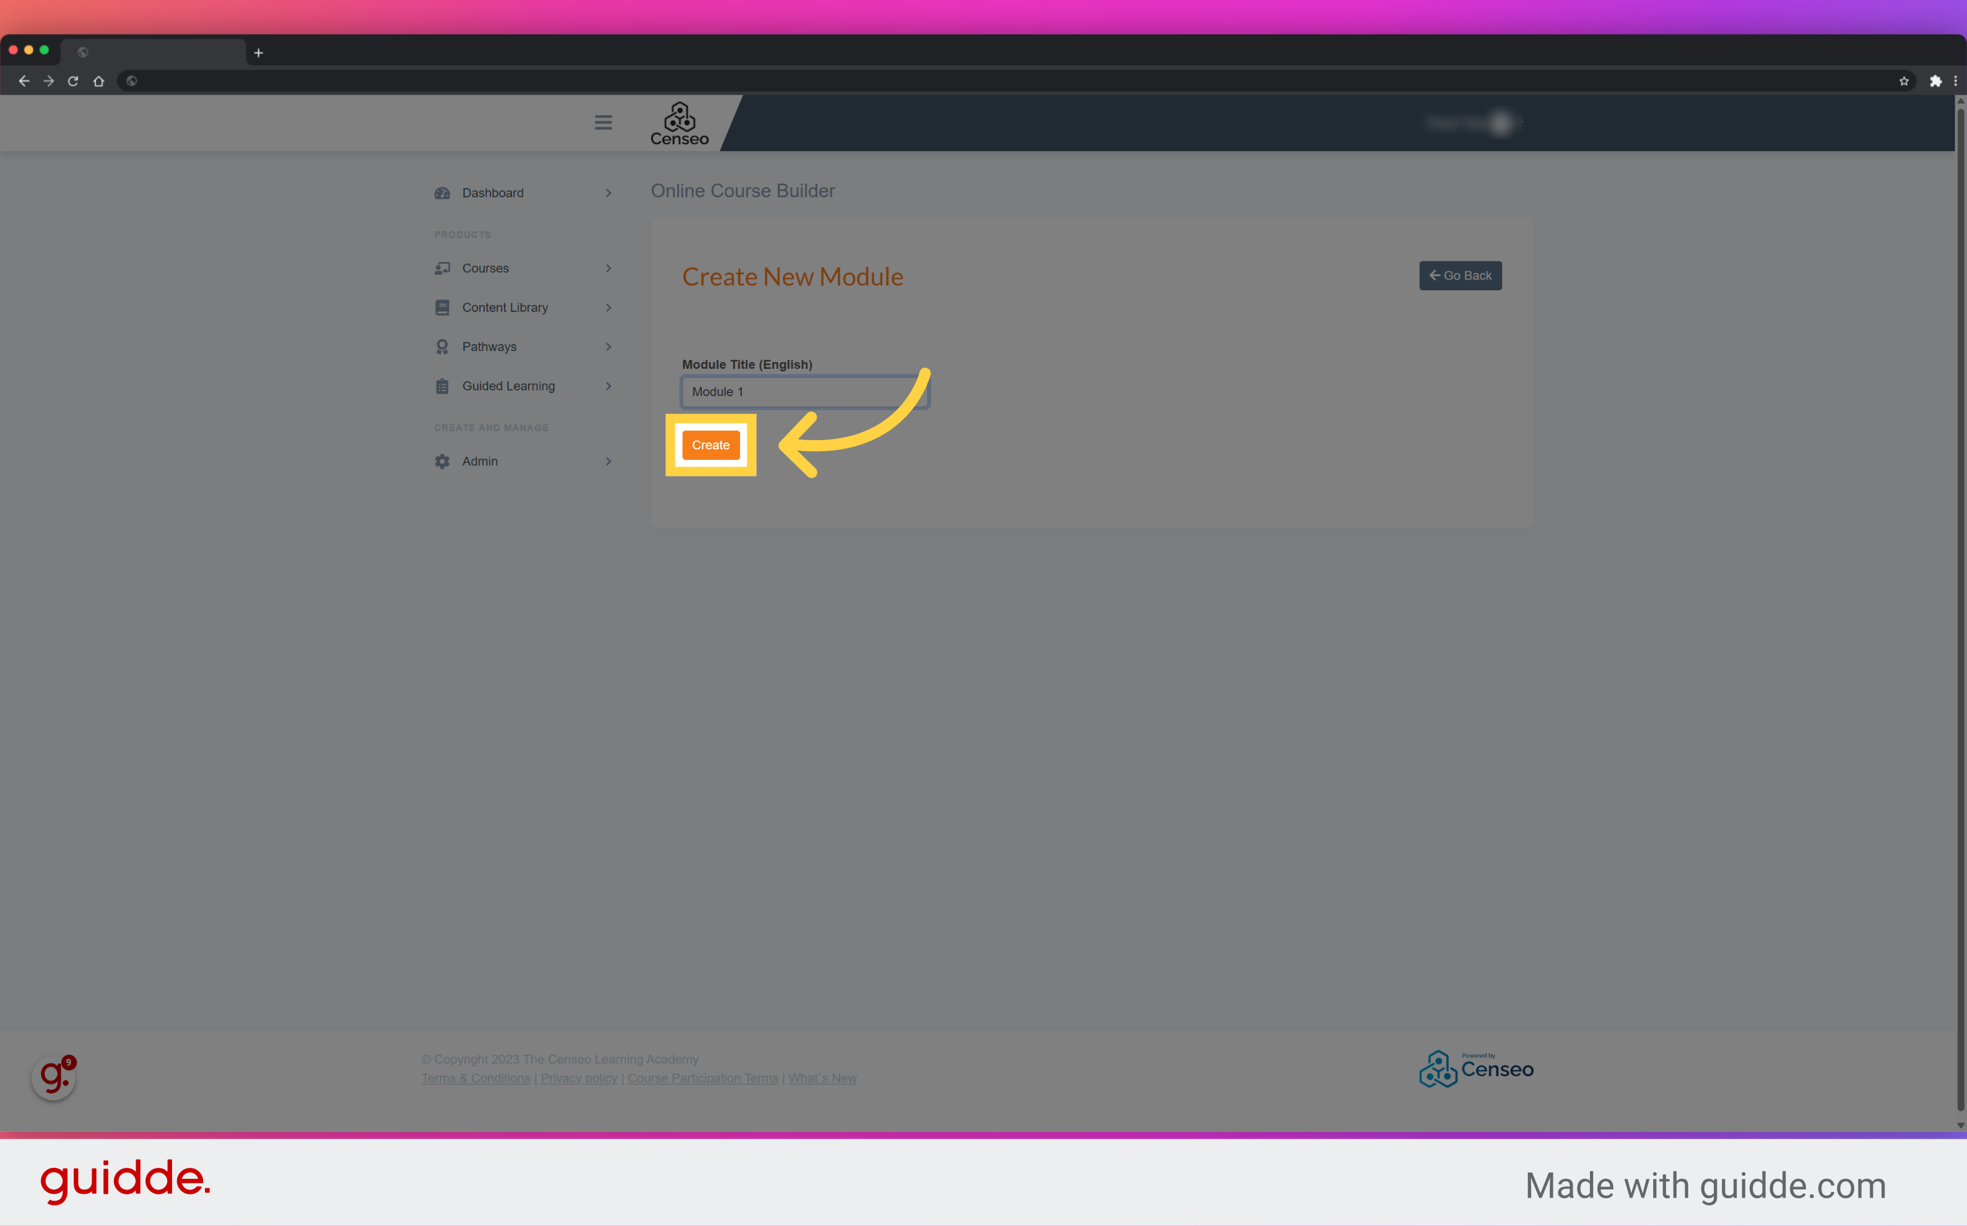Click the Guided Learning icon
The width and height of the screenshot is (1967, 1226).
pyautogui.click(x=441, y=386)
